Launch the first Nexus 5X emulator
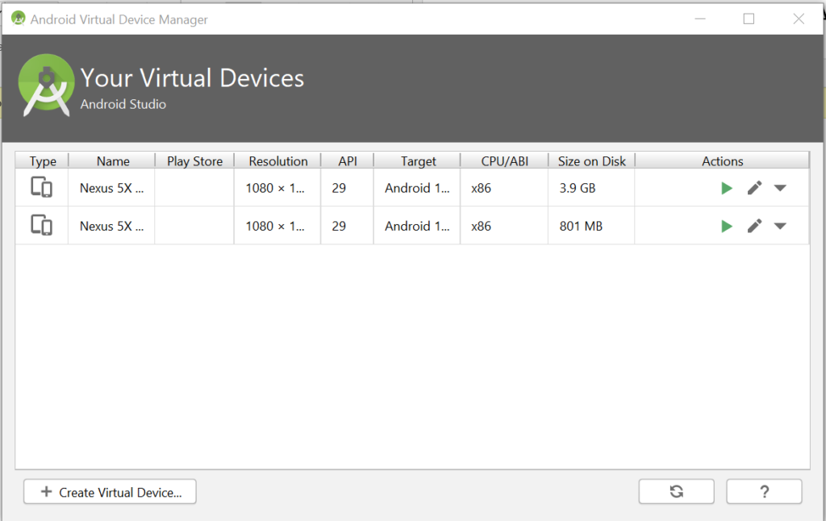 (x=726, y=187)
